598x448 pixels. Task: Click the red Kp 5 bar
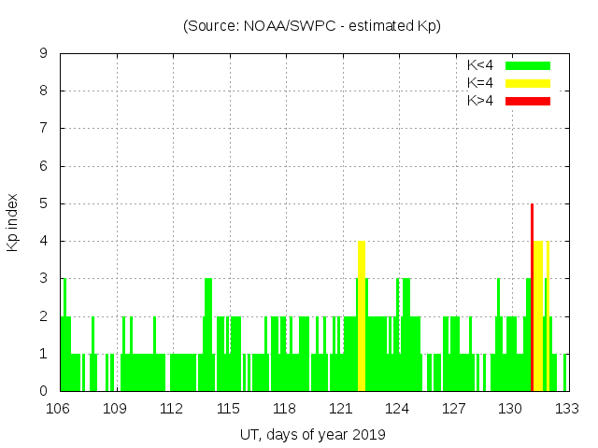(532, 299)
